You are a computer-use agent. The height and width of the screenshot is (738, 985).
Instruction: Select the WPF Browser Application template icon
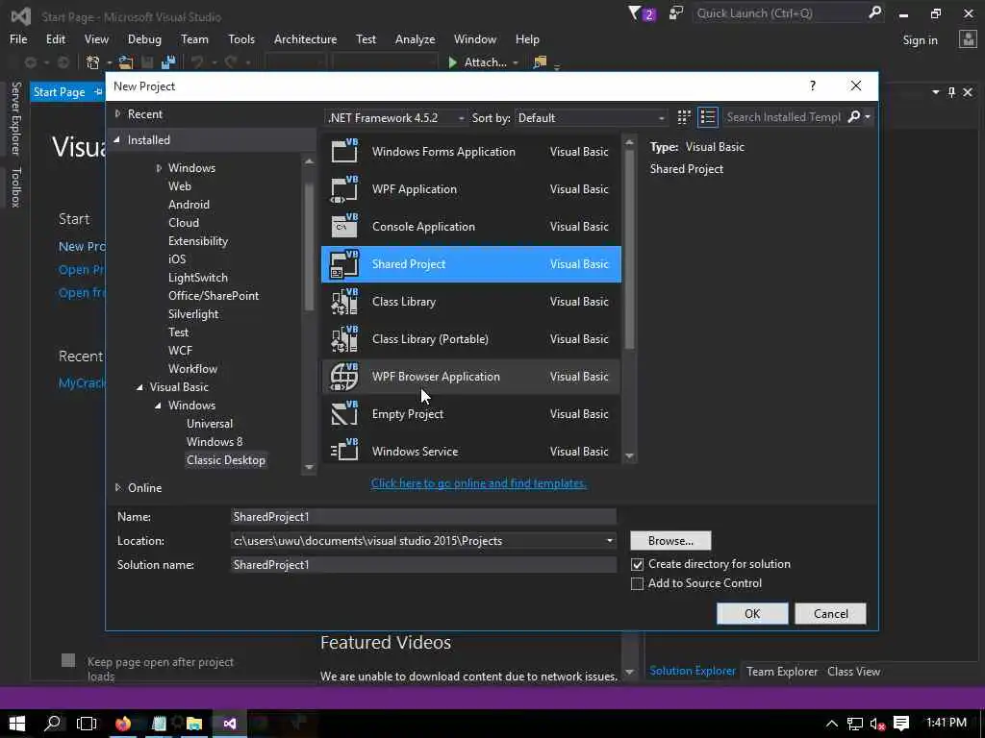click(x=344, y=377)
